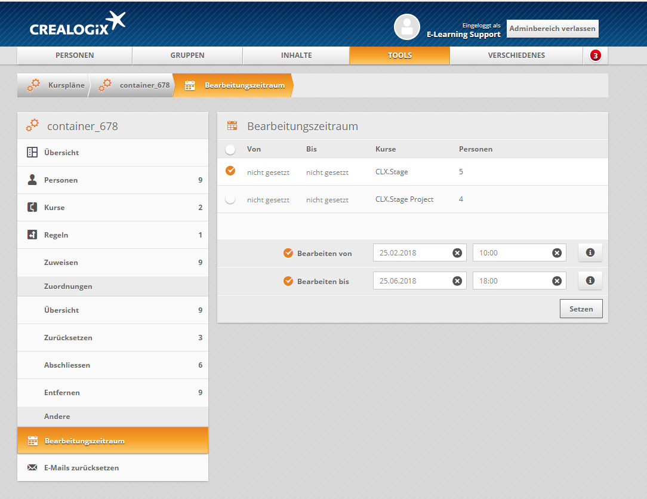Uncheck the CLX.Stage course row

coord(230,171)
